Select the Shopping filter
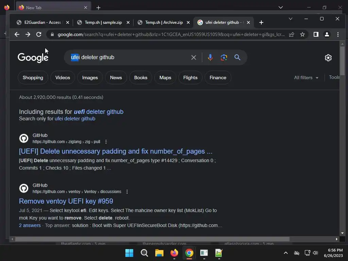 [x=33, y=78]
